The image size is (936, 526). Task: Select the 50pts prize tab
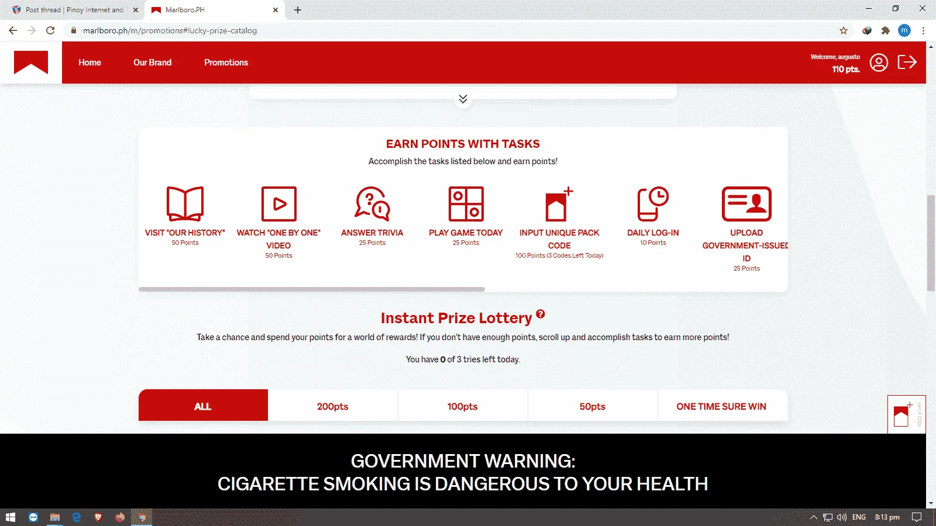coord(593,406)
